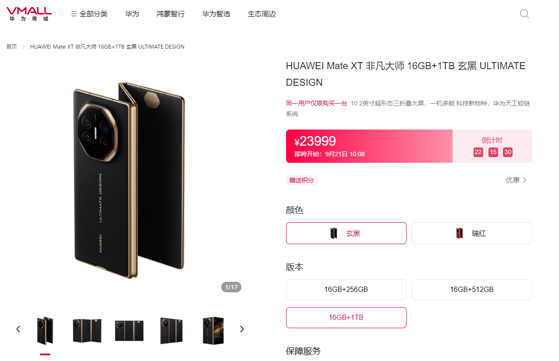Screen dimensions: 559x361
Task: Open 鸿蒙智行 nav menu
Action: 170,14
